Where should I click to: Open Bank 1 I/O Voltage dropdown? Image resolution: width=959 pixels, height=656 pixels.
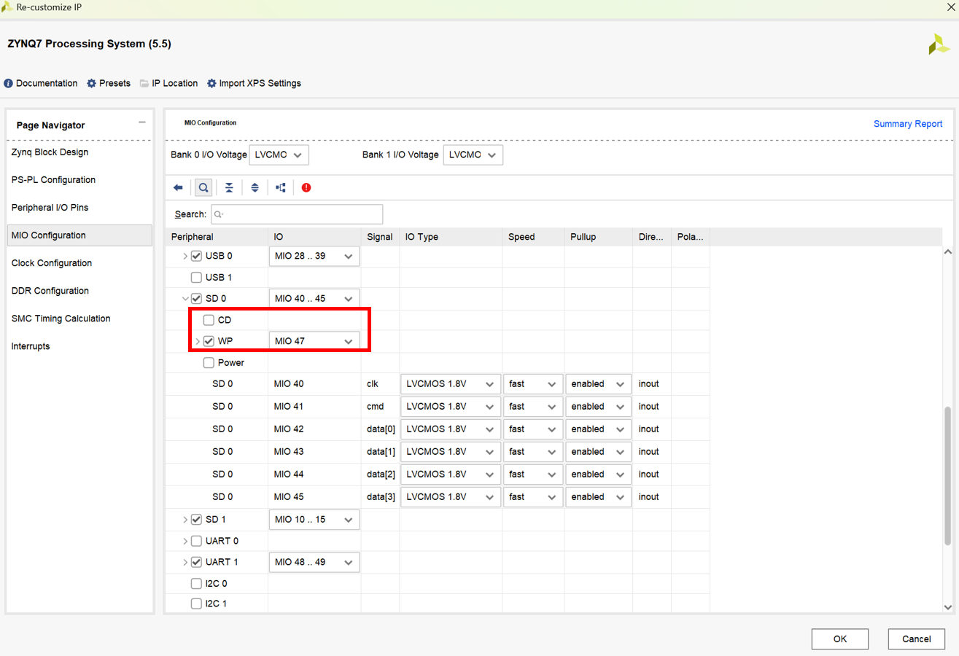pos(473,155)
